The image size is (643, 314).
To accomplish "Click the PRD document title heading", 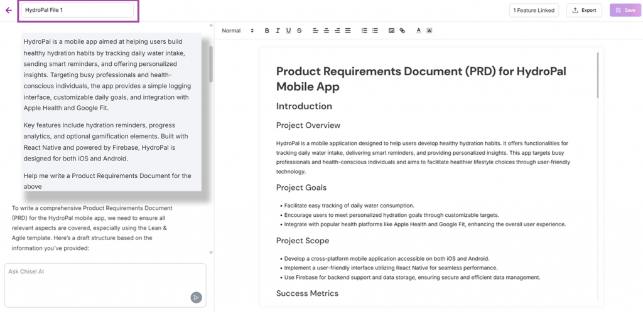I will coord(421,78).
